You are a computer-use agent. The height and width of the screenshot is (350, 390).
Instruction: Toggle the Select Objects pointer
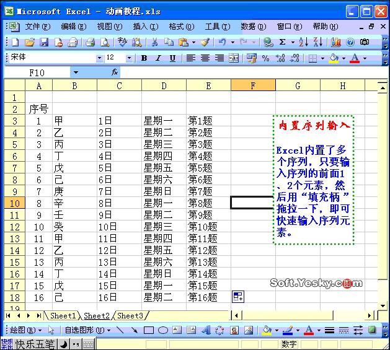(x=51, y=330)
